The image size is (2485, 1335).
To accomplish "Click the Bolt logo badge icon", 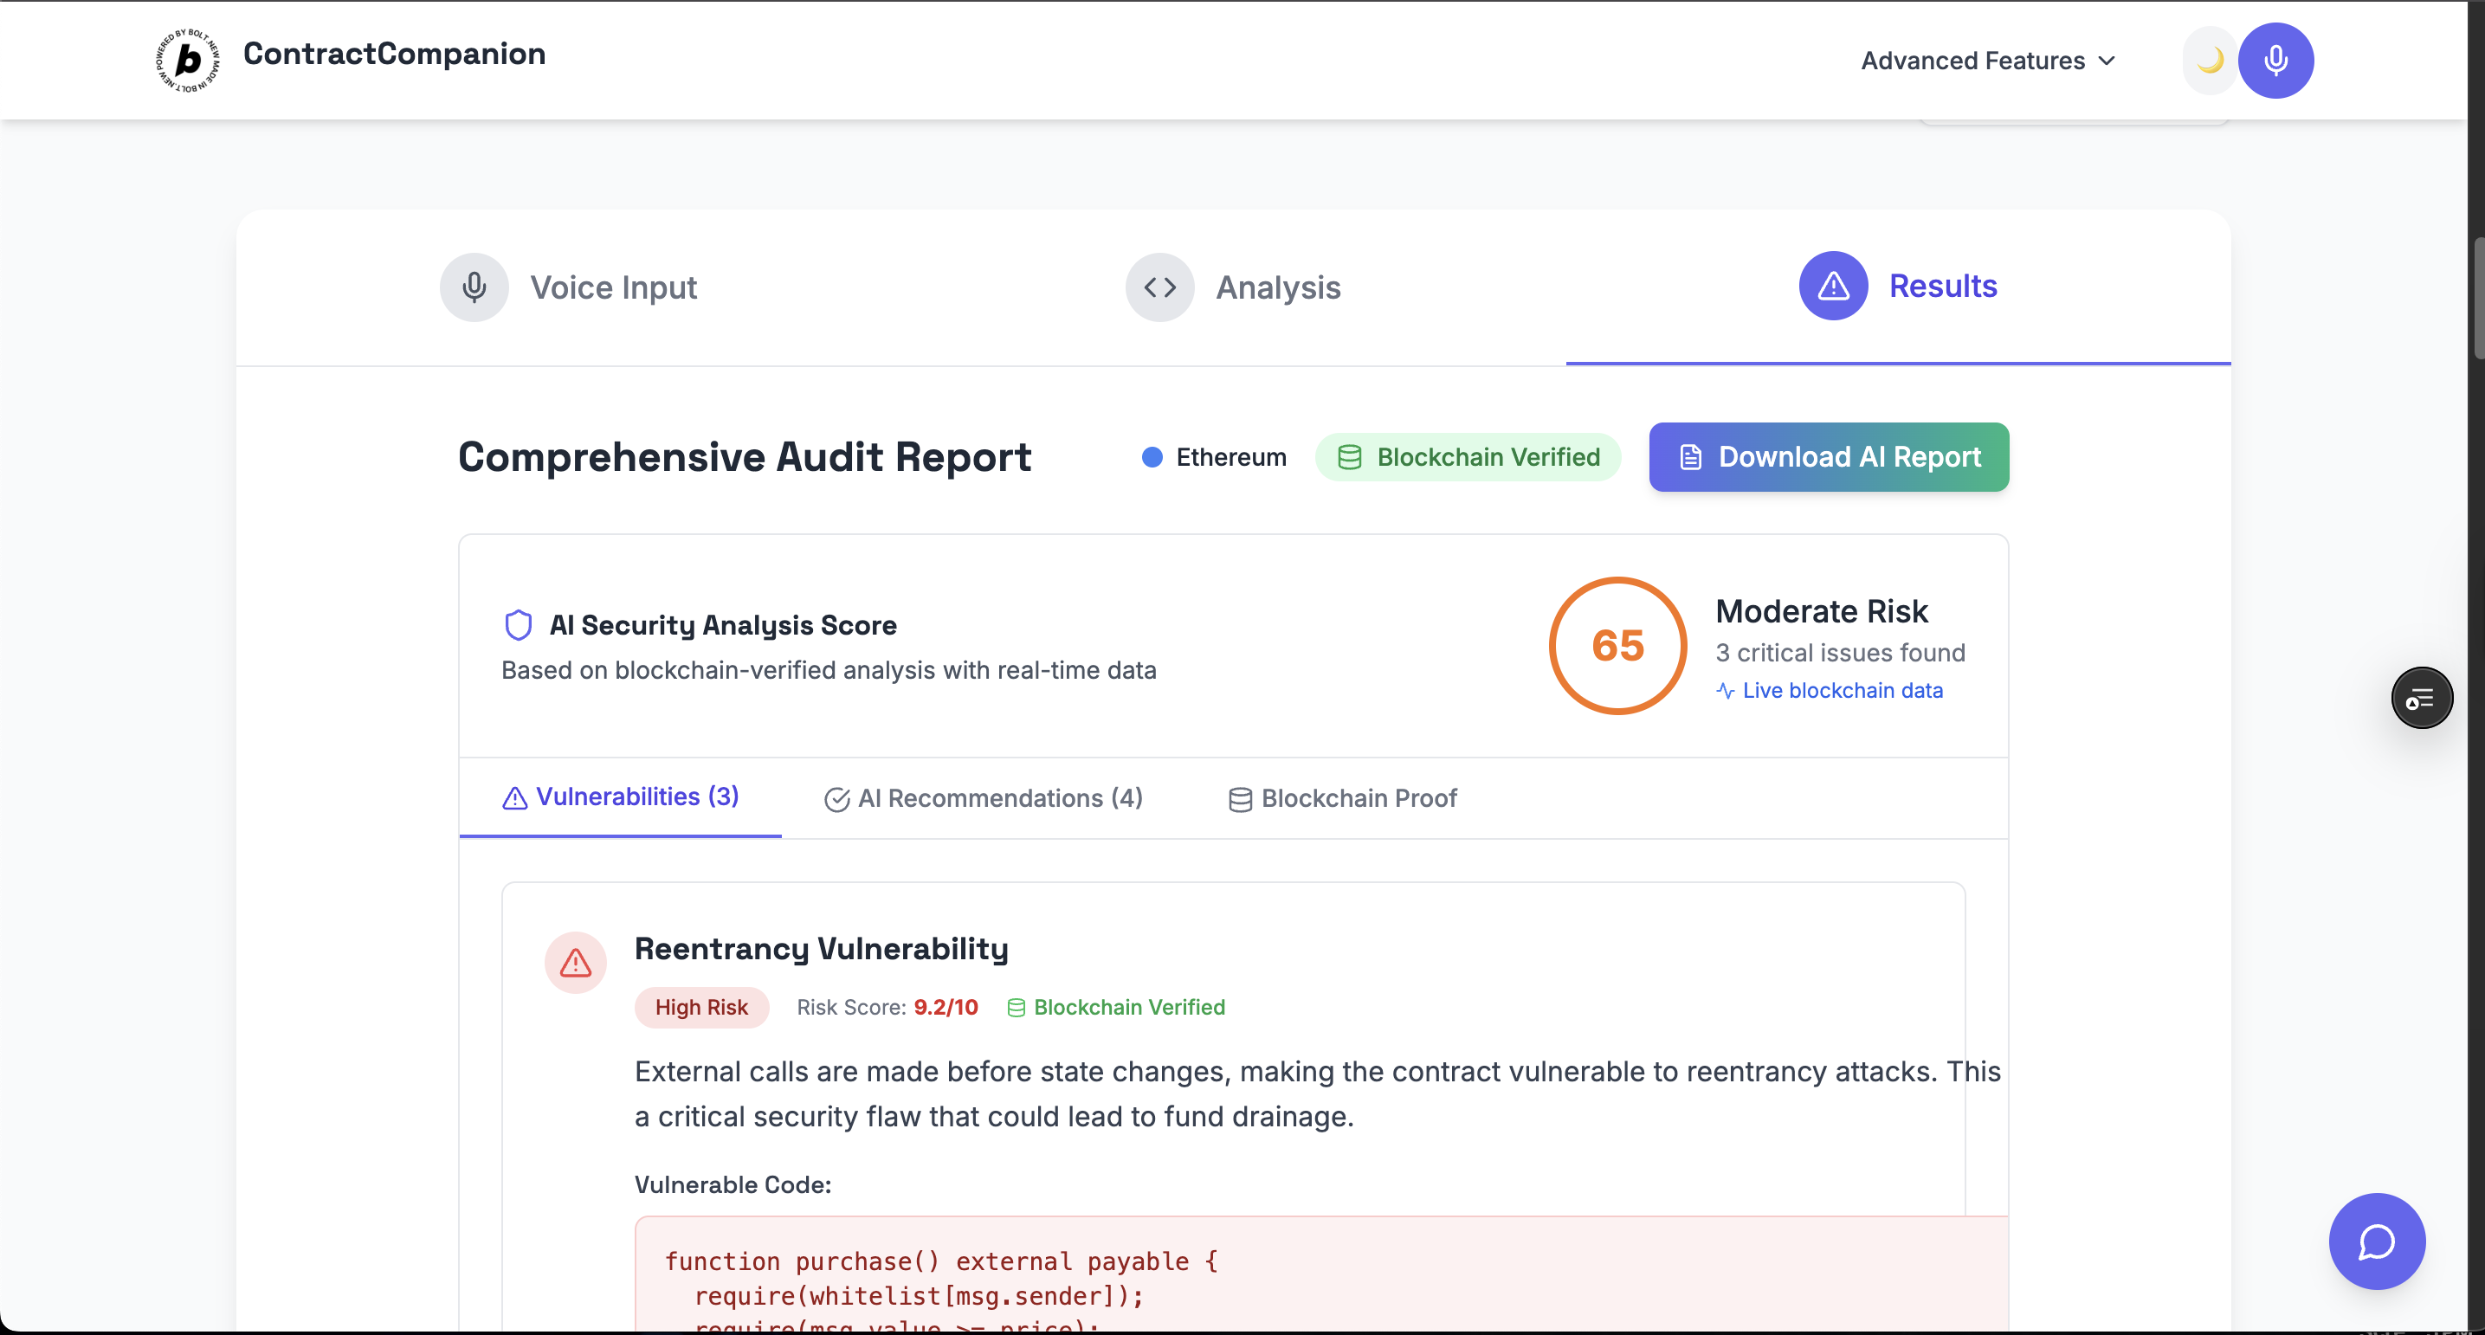I will [x=188, y=60].
